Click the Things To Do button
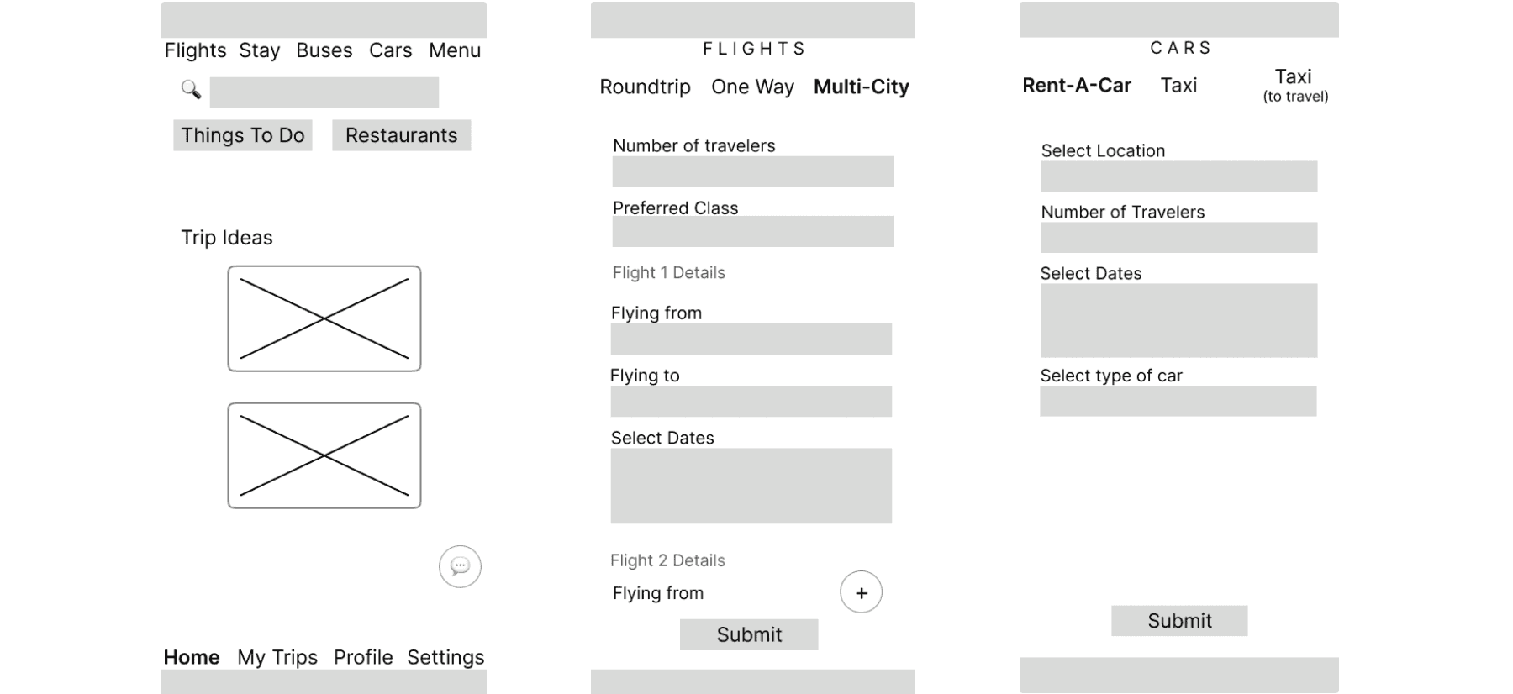 (243, 135)
